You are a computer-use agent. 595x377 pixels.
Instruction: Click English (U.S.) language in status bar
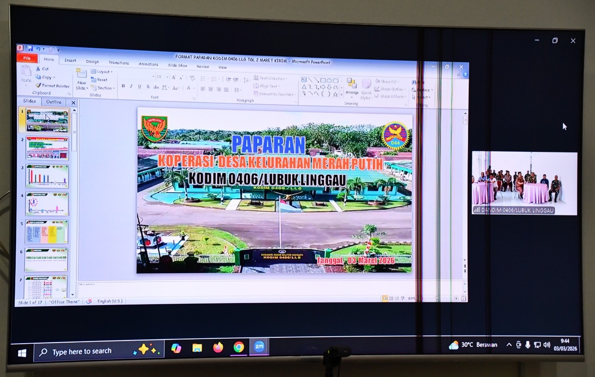pyautogui.click(x=110, y=301)
